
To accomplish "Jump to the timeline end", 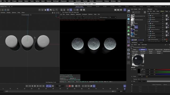I will click(x=44, y=86).
